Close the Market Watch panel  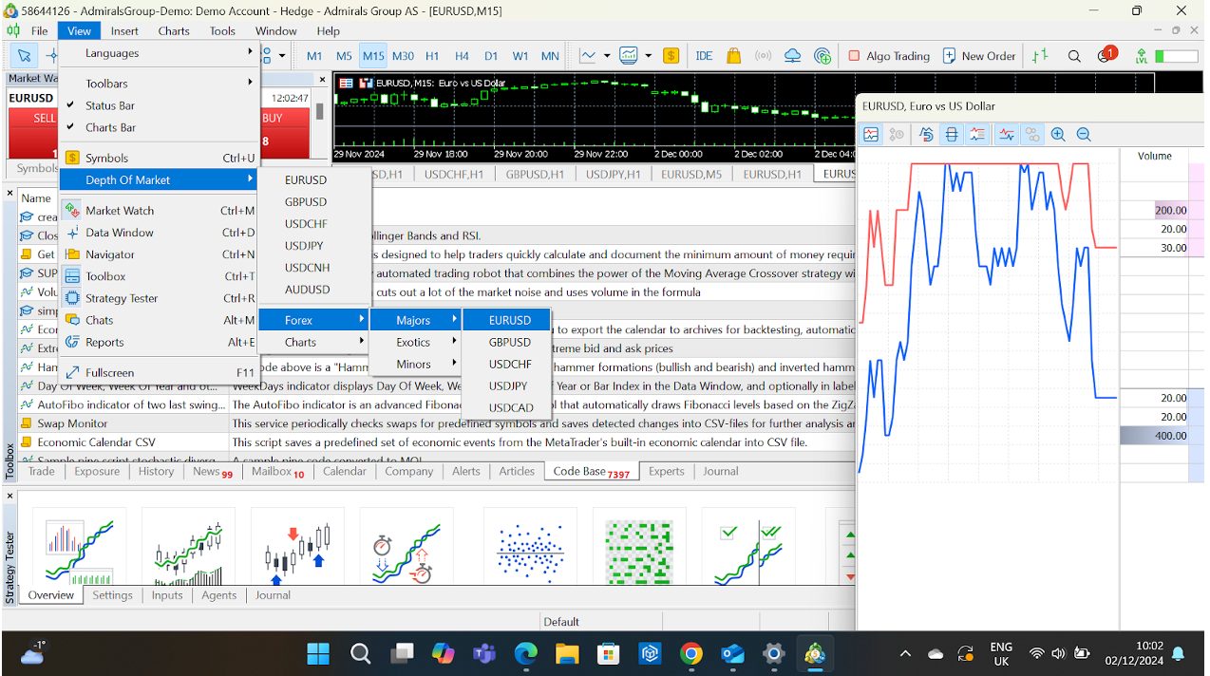point(322,80)
